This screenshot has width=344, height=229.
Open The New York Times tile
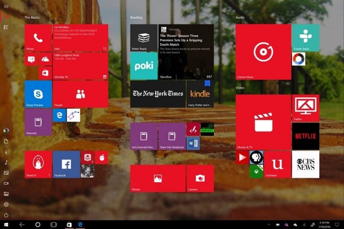pos(158,94)
